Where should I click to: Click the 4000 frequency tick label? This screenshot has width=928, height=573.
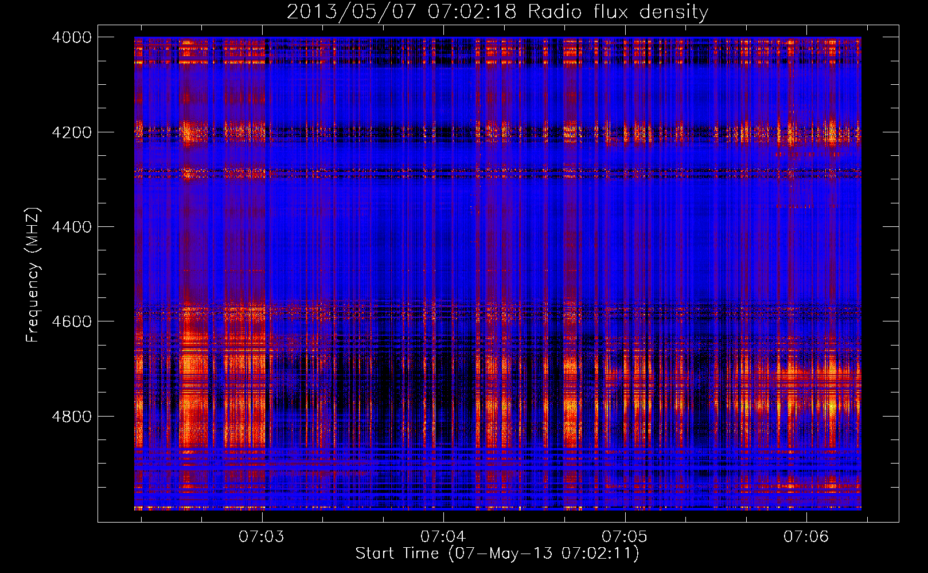[72, 37]
